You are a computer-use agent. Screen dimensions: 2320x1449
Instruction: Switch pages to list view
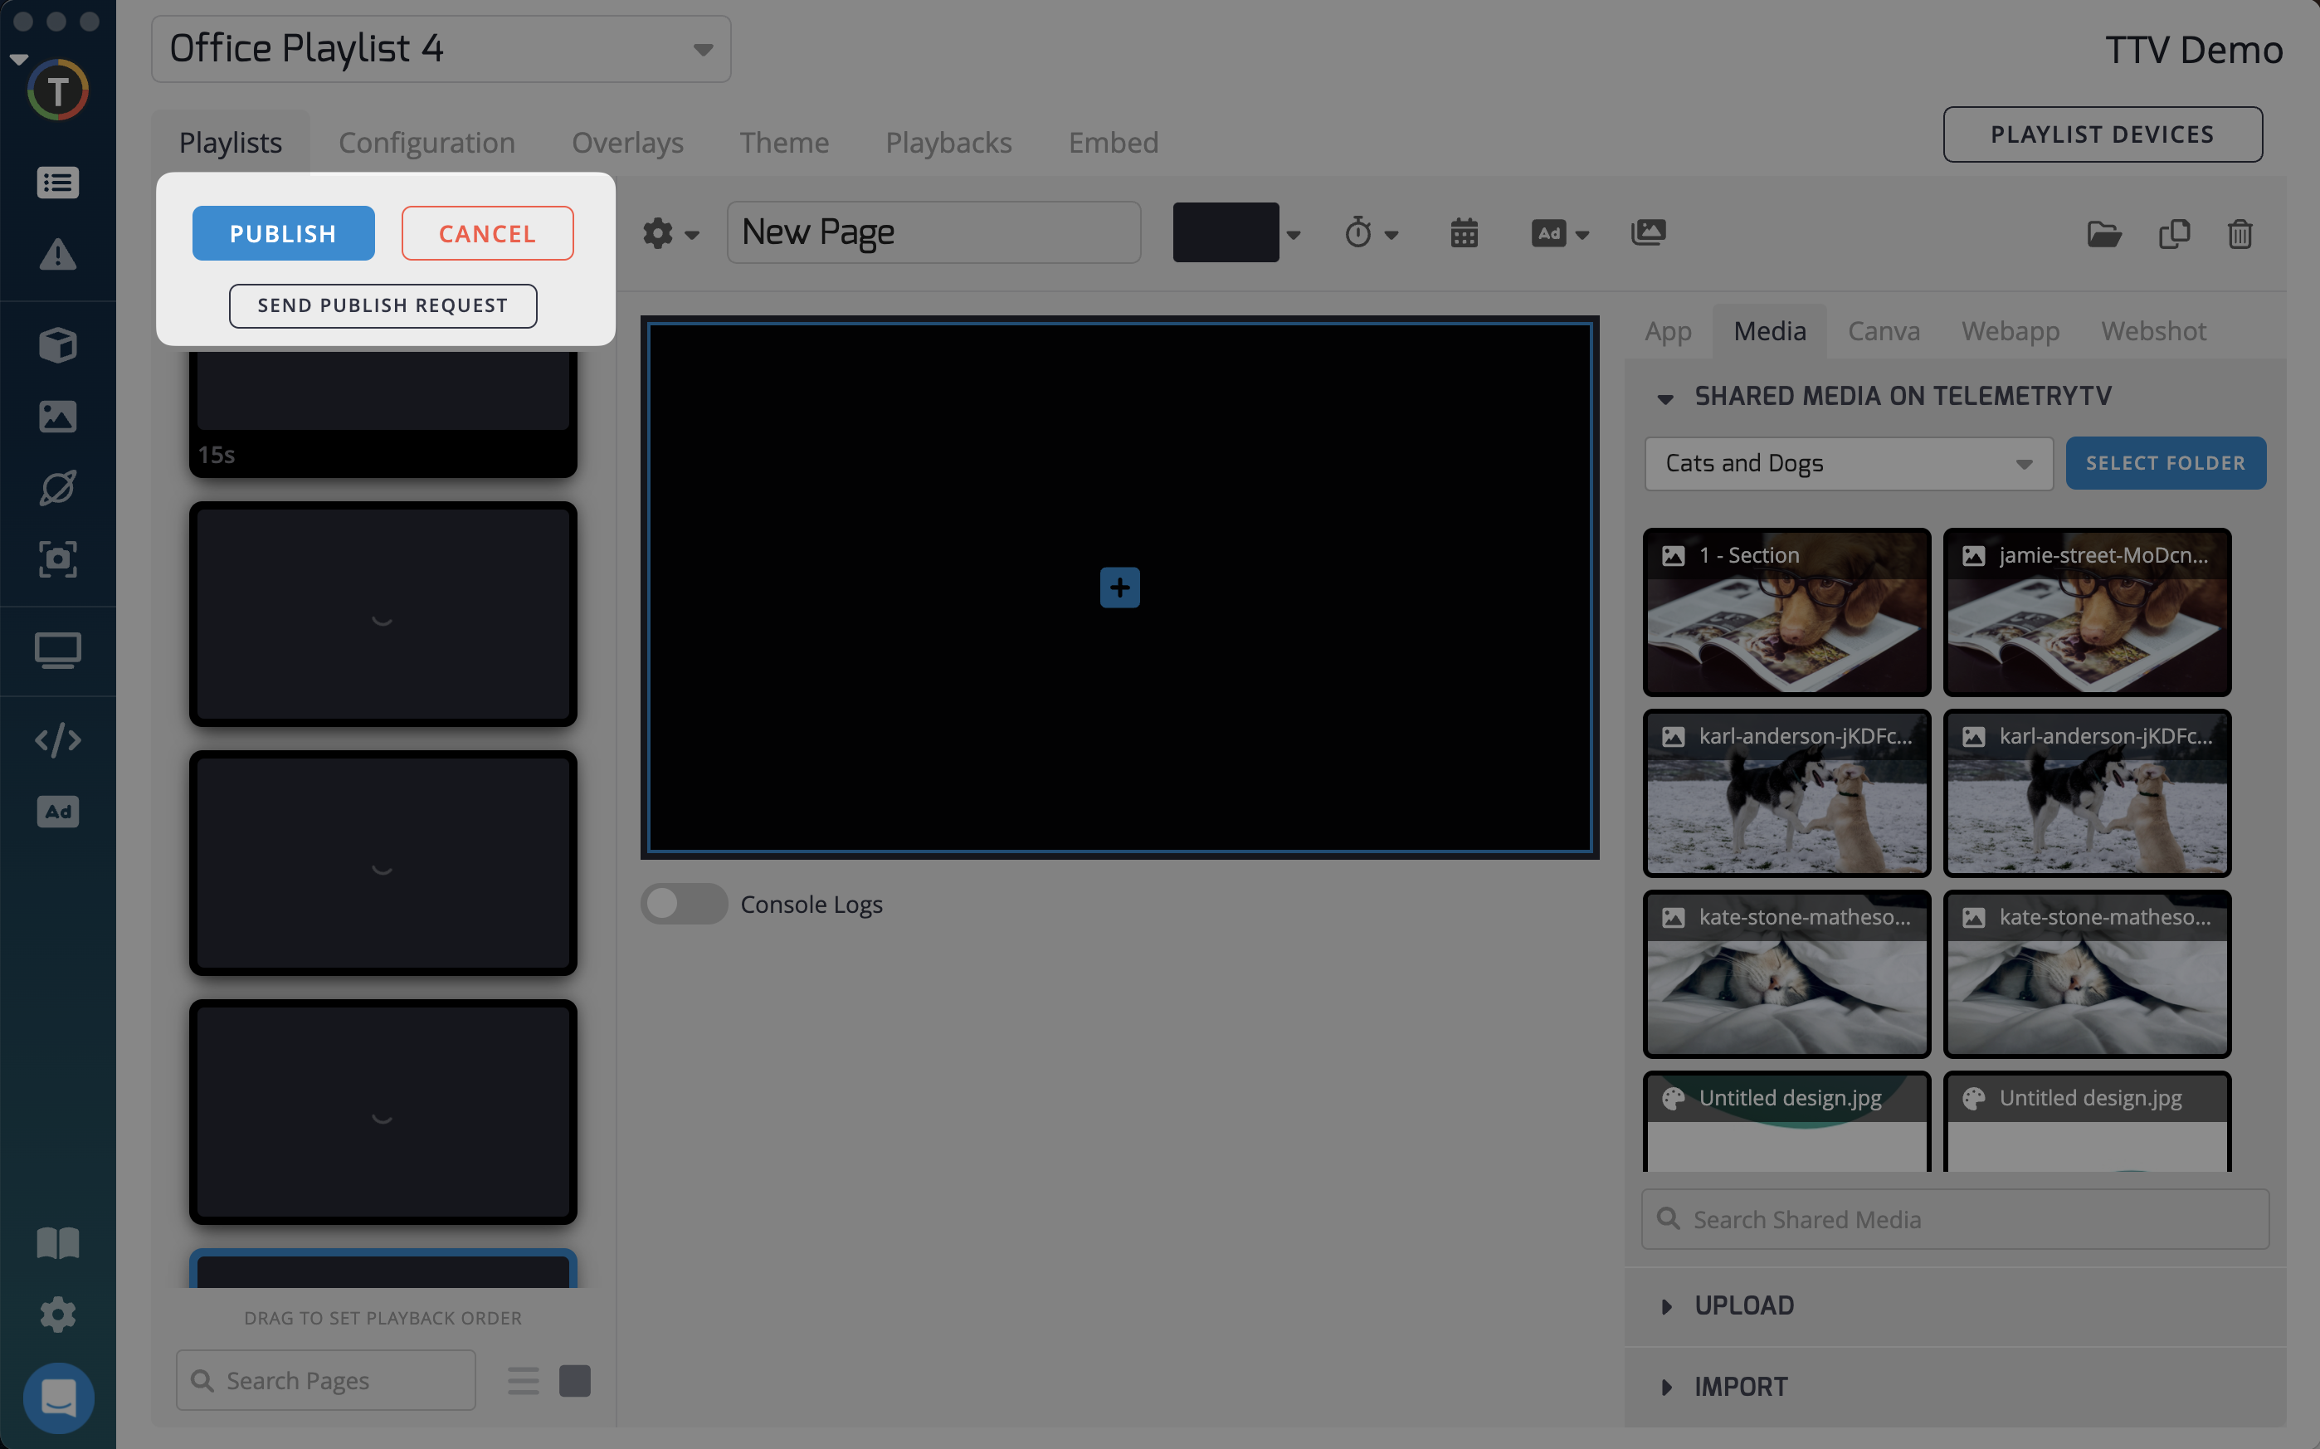pyautogui.click(x=523, y=1380)
